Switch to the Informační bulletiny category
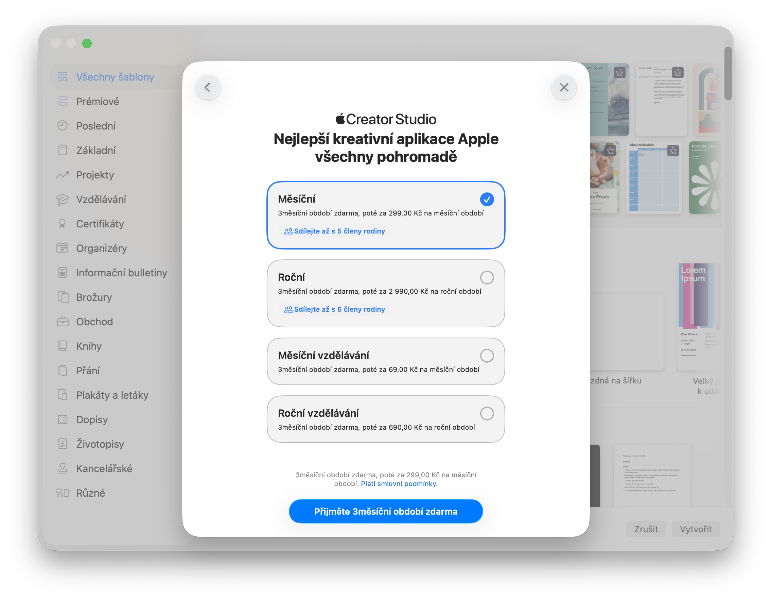Screen dimensions: 772x601 point(121,273)
